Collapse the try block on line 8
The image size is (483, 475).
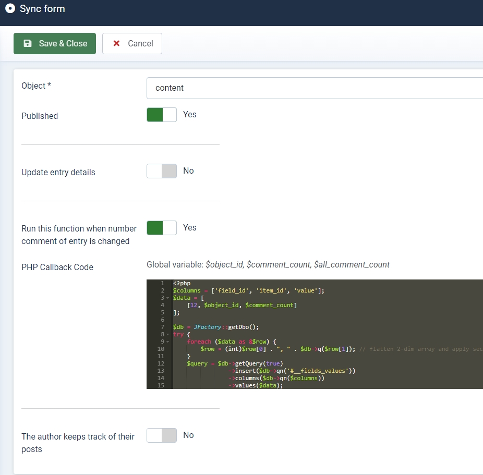point(167,335)
